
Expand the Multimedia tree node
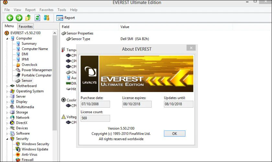(x=7, y=107)
